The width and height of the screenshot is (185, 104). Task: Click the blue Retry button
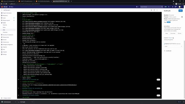tap(180, 11)
